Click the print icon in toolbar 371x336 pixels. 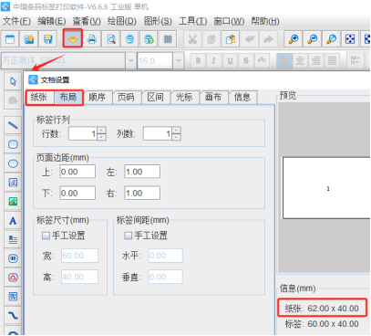(92, 39)
